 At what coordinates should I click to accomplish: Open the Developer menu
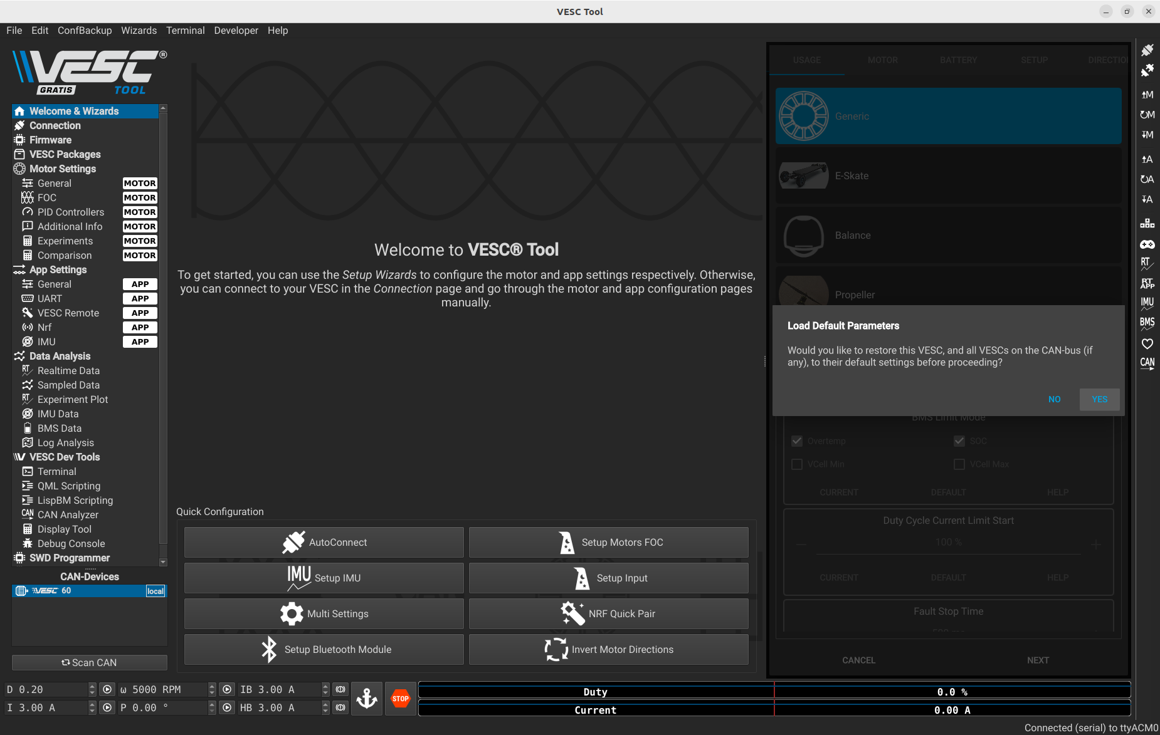(236, 30)
